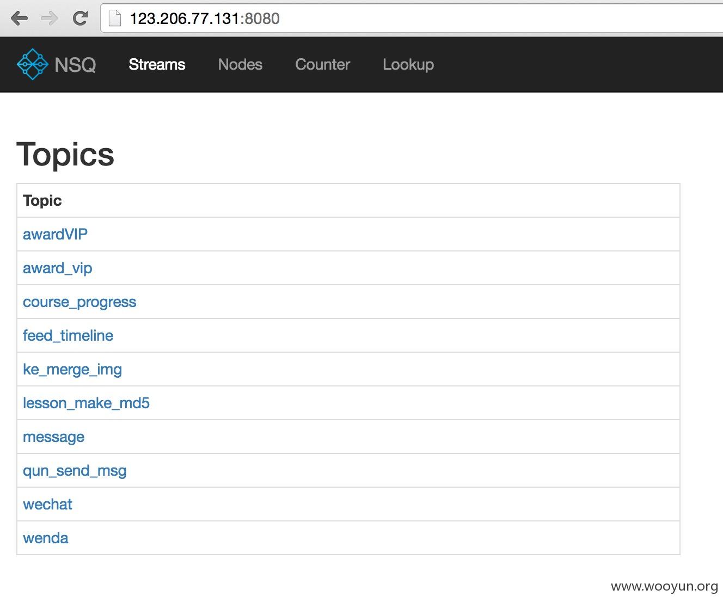The width and height of the screenshot is (723, 602).
Task: Open the feed_timeline topic link
Action: tap(68, 335)
